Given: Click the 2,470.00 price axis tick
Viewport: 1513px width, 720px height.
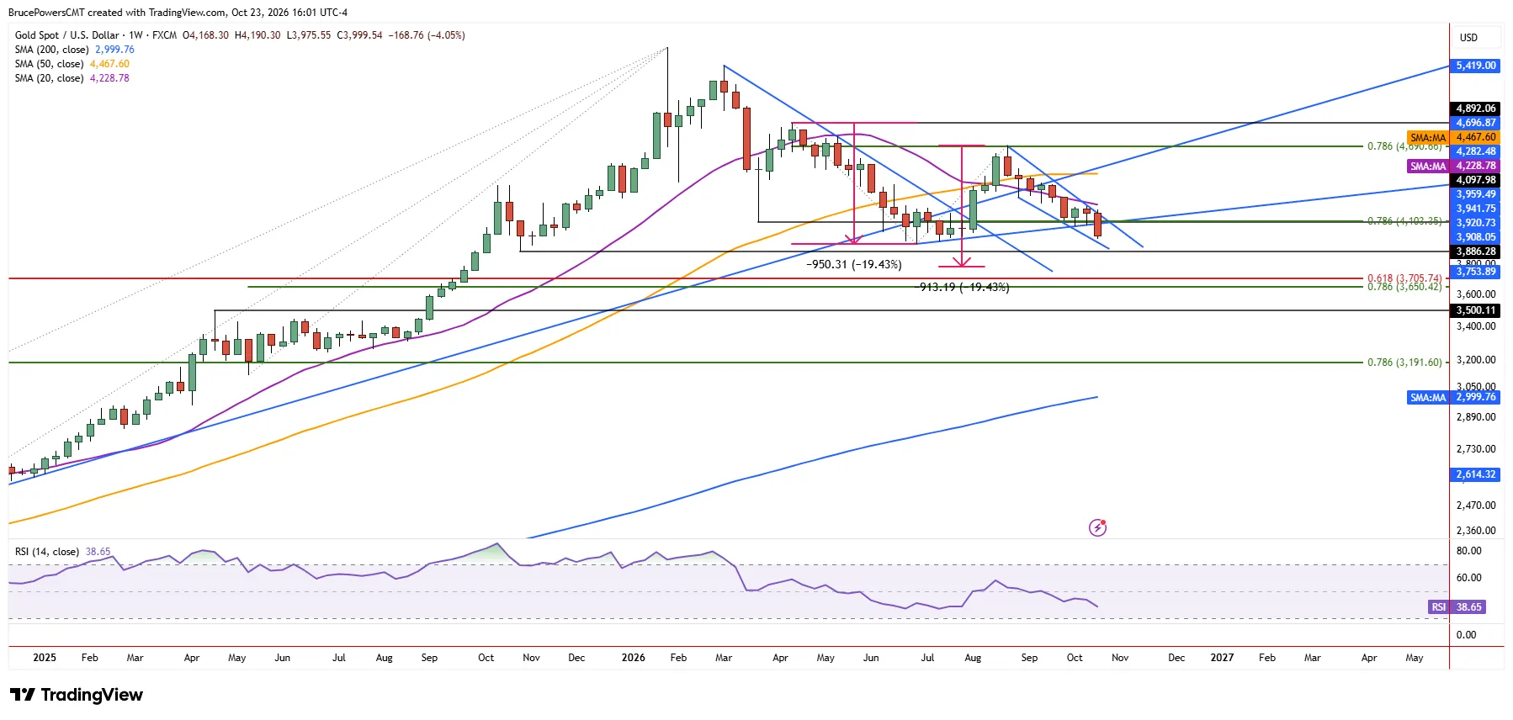Looking at the screenshot, I should 1476,506.
